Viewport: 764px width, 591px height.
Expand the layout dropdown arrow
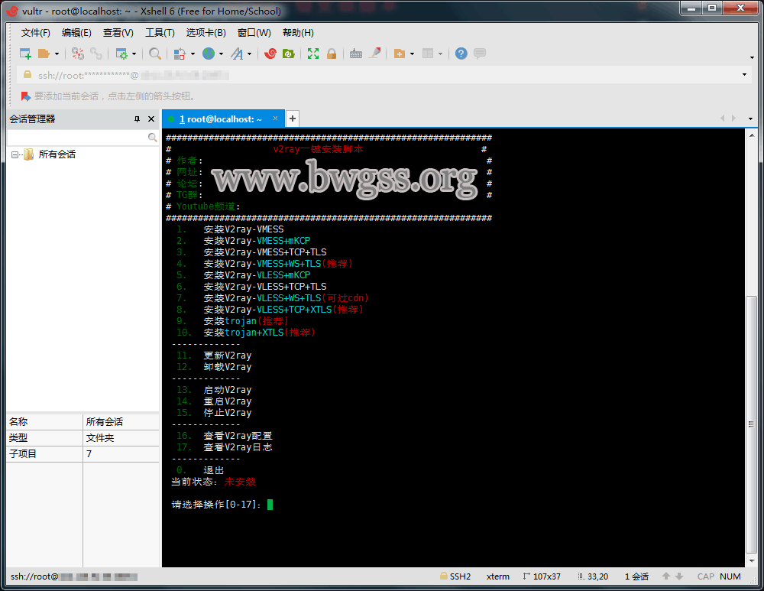440,54
